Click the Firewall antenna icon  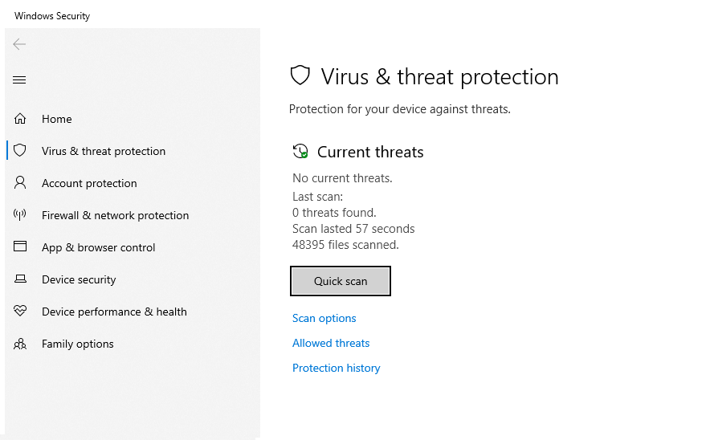pos(20,215)
